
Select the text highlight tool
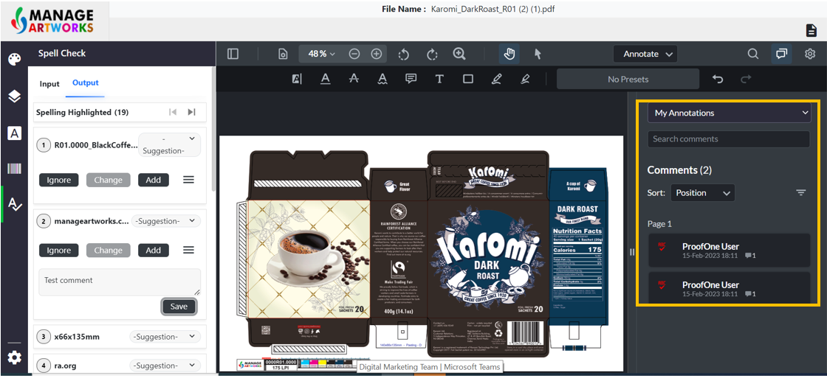coord(297,79)
